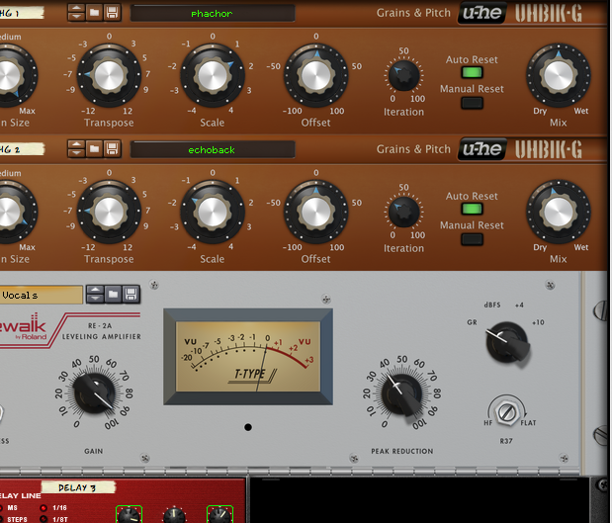This screenshot has width=612, height=523.
Task: Open patch browser folder on phachor Uhbik-G
Action: [94, 13]
